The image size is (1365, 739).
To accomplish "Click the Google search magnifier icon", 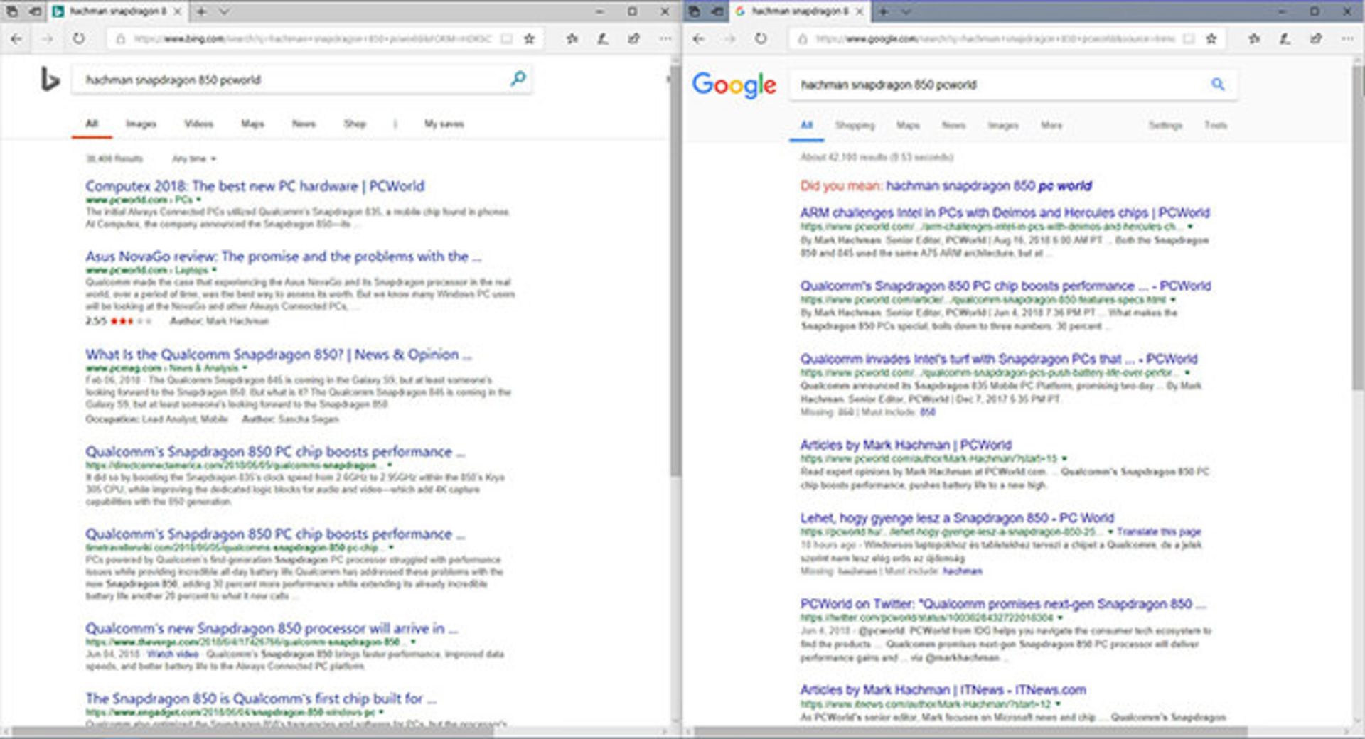I will (x=1217, y=85).
